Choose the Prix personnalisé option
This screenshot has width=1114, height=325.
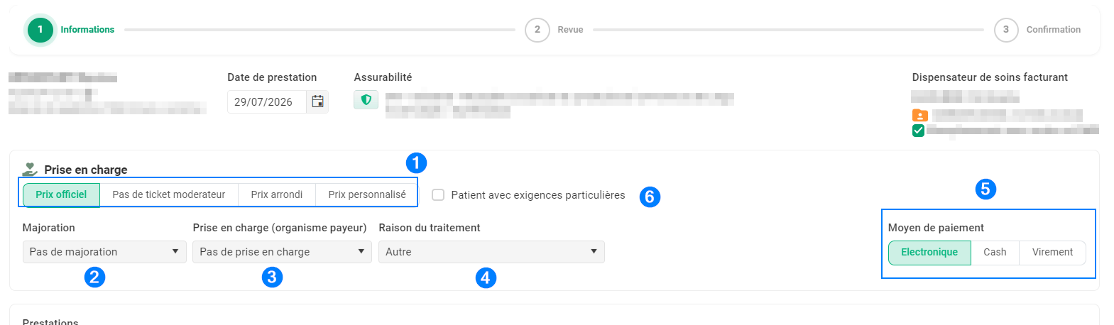367,194
